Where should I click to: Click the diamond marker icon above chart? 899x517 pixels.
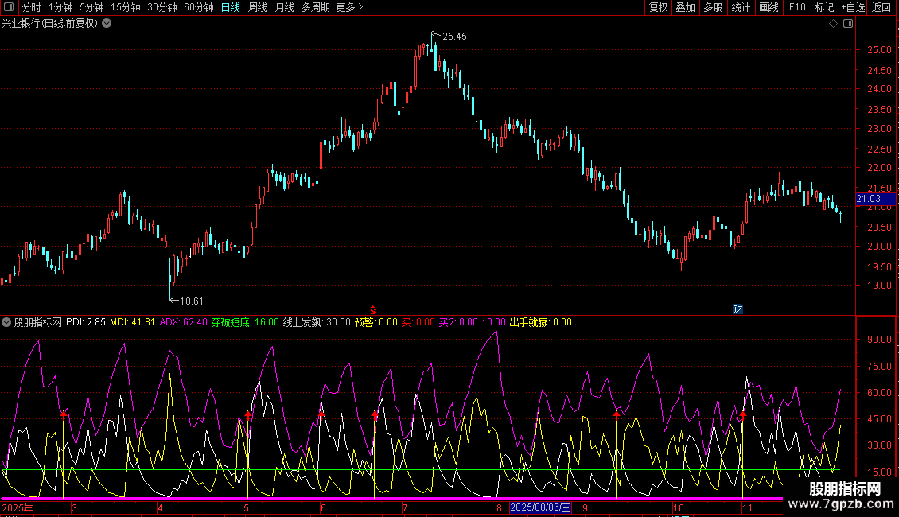(833, 24)
